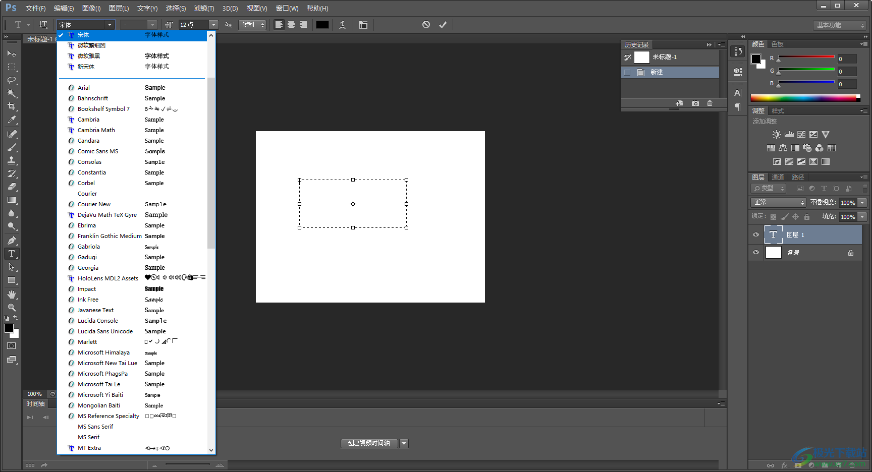Open create warped text icon
The height and width of the screenshot is (472, 872).
pyautogui.click(x=343, y=25)
